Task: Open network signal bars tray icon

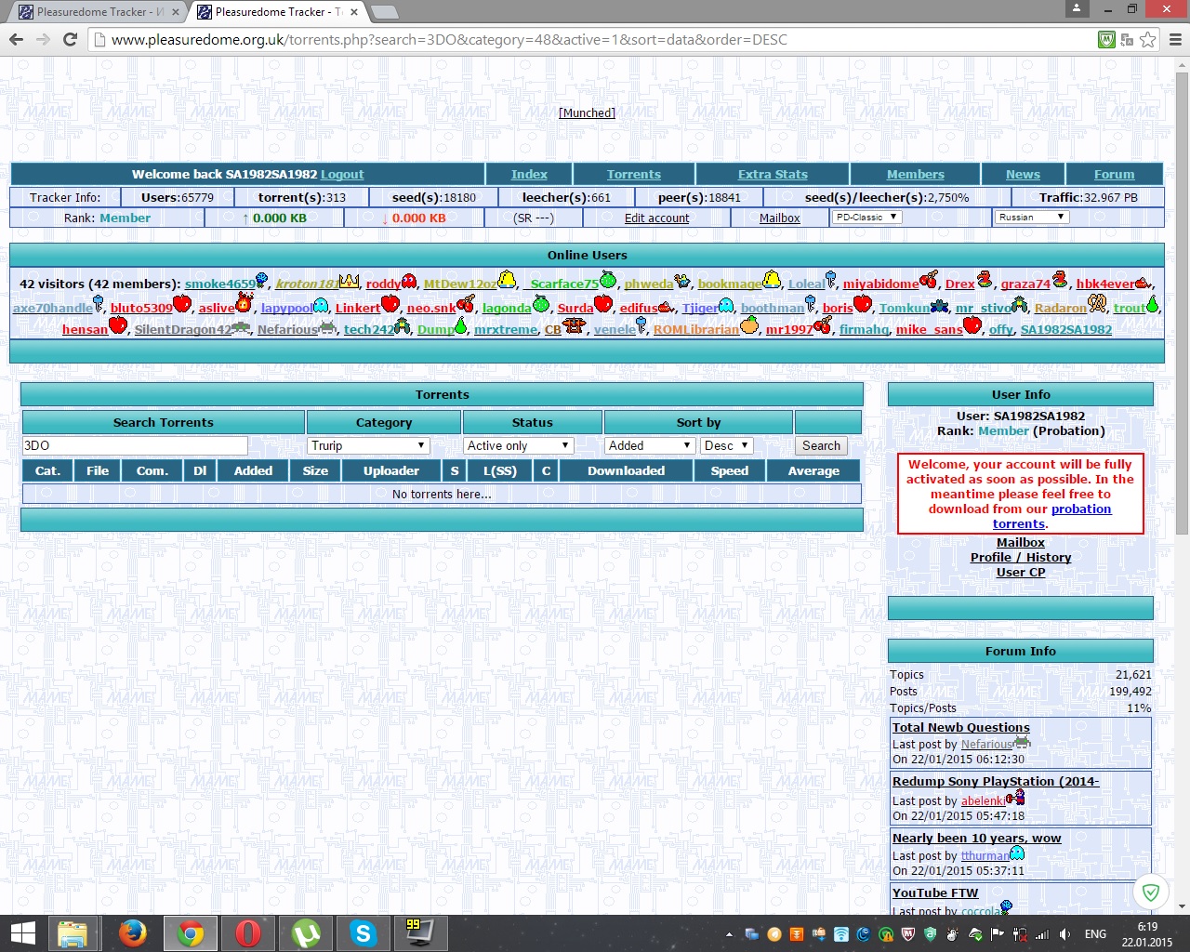Action: [1042, 934]
